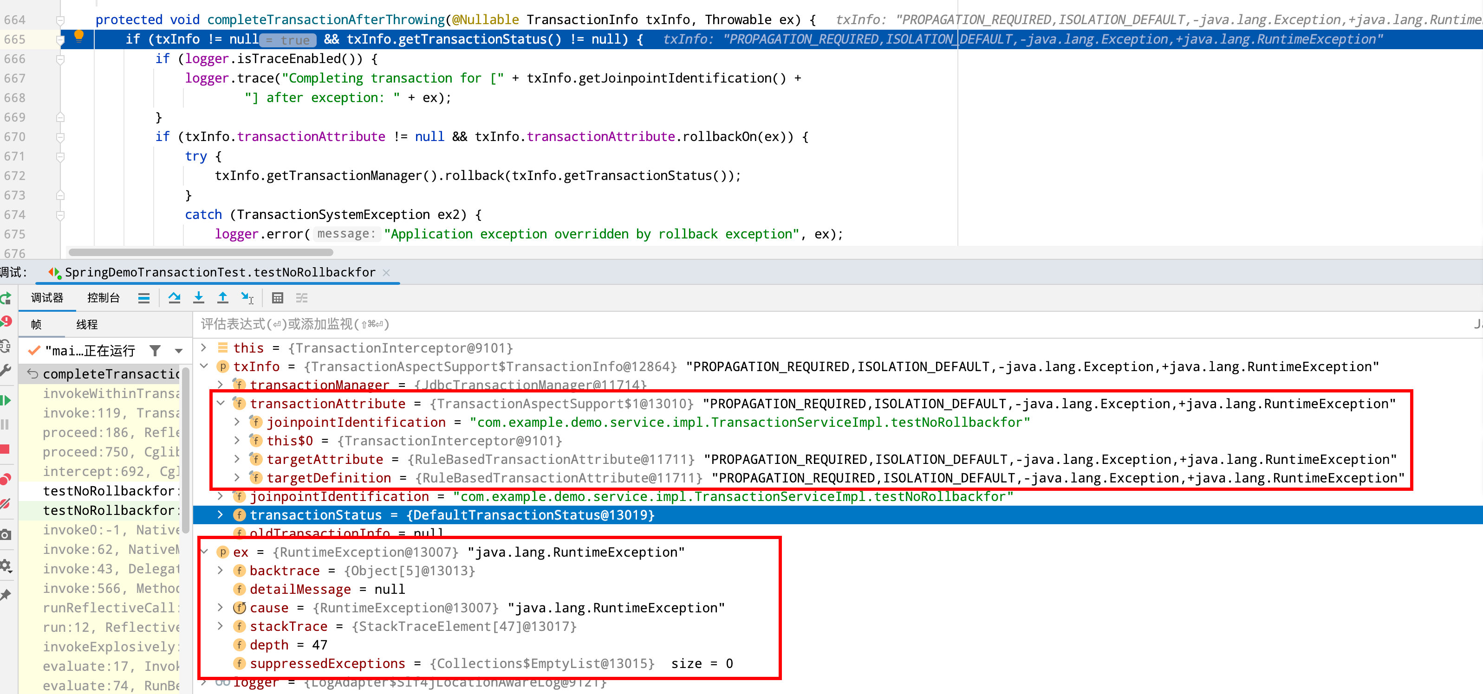Expand the targetDefinition field node
This screenshot has height=694, width=1483.
[x=237, y=477]
